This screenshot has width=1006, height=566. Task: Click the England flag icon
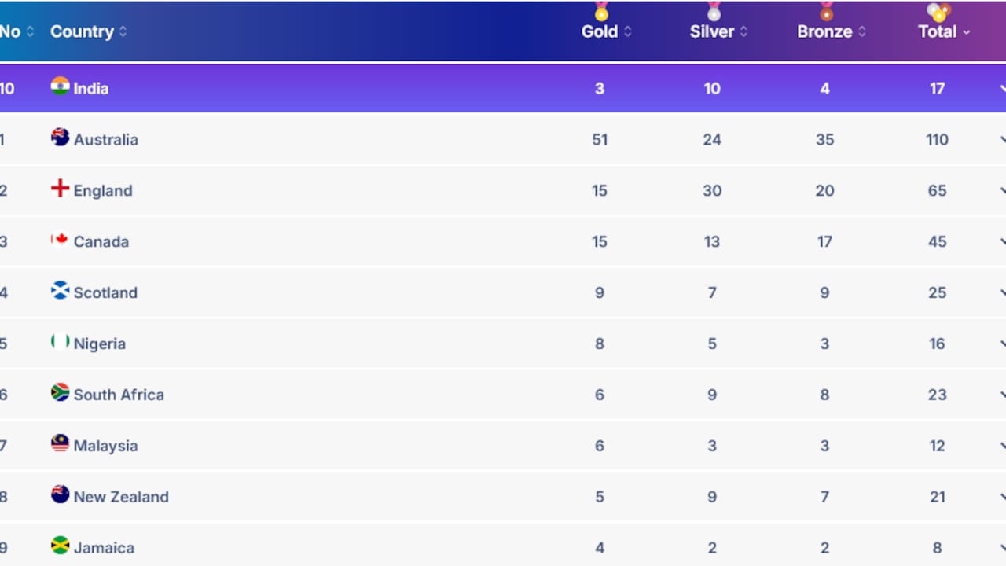pyautogui.click(x=60, y=188)
